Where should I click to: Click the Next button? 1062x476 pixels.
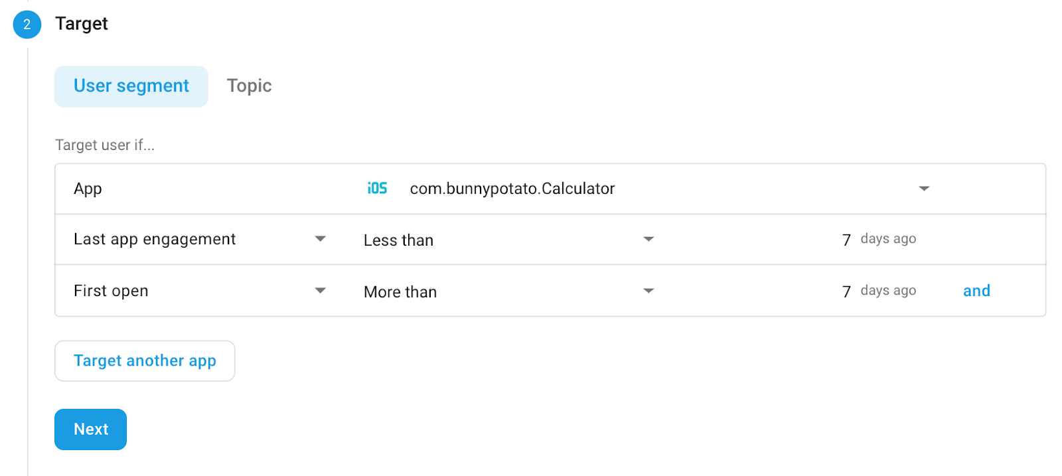[91, 430]
